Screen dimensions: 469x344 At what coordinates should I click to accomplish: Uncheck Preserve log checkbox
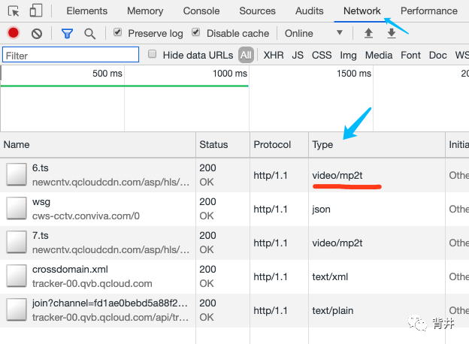pyautogui.click(x=117, y=32)
